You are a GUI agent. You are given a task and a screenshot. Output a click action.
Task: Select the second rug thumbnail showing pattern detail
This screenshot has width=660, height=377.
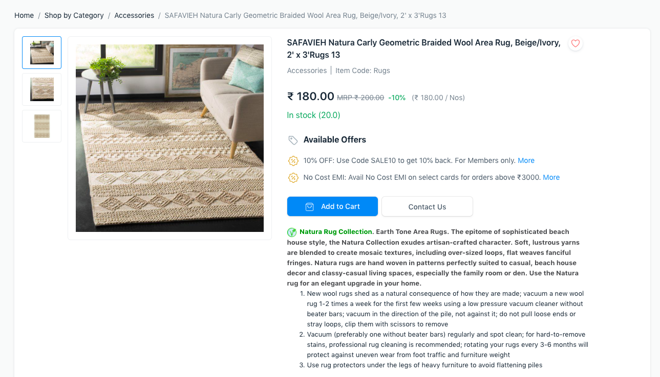(41, 89)
